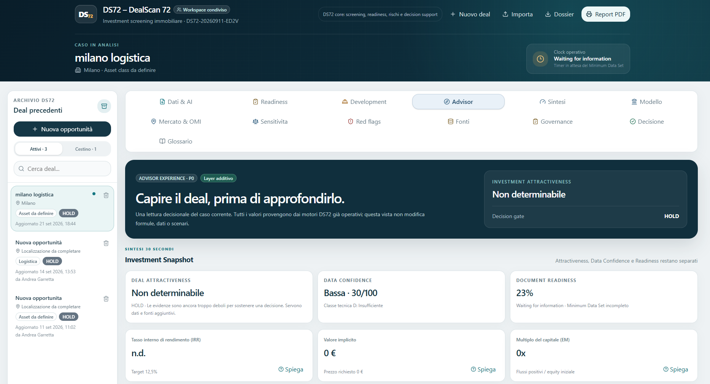
Task: Click the Importa button
Action: point(518,14)
